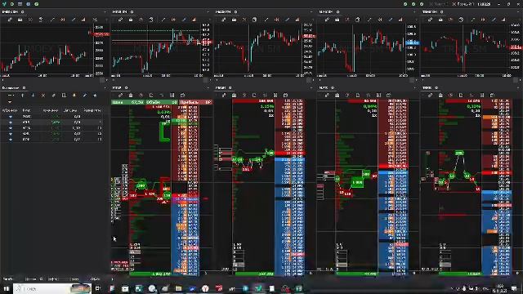Click link icon in fourth order book toolbar
This screenshot has width=523, height=294.
327,96
